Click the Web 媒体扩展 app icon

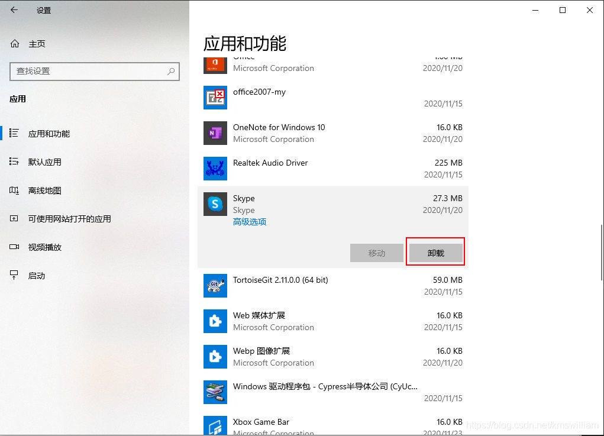[215, 321]
